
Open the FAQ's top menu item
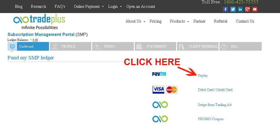click(x=60, y=7)
